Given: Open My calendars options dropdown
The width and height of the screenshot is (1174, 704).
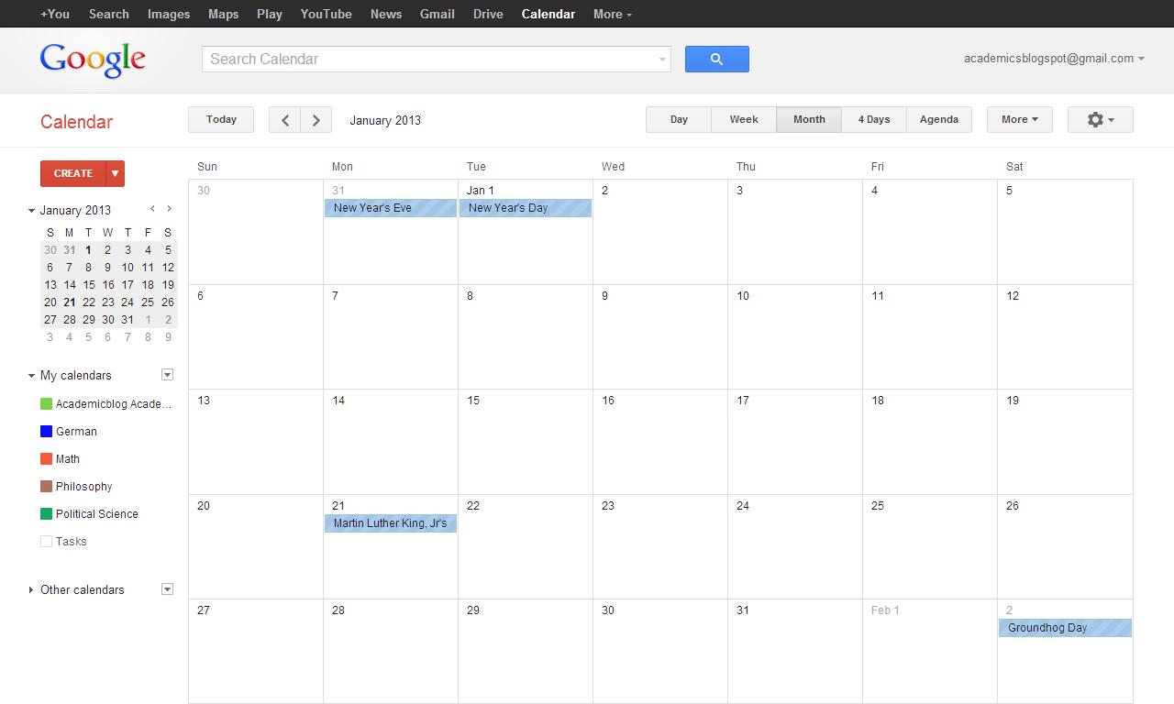Looking at the screenshot, I should tap(167, 374).
